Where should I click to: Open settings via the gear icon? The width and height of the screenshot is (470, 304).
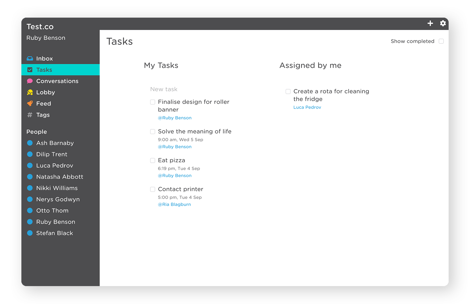443,23
